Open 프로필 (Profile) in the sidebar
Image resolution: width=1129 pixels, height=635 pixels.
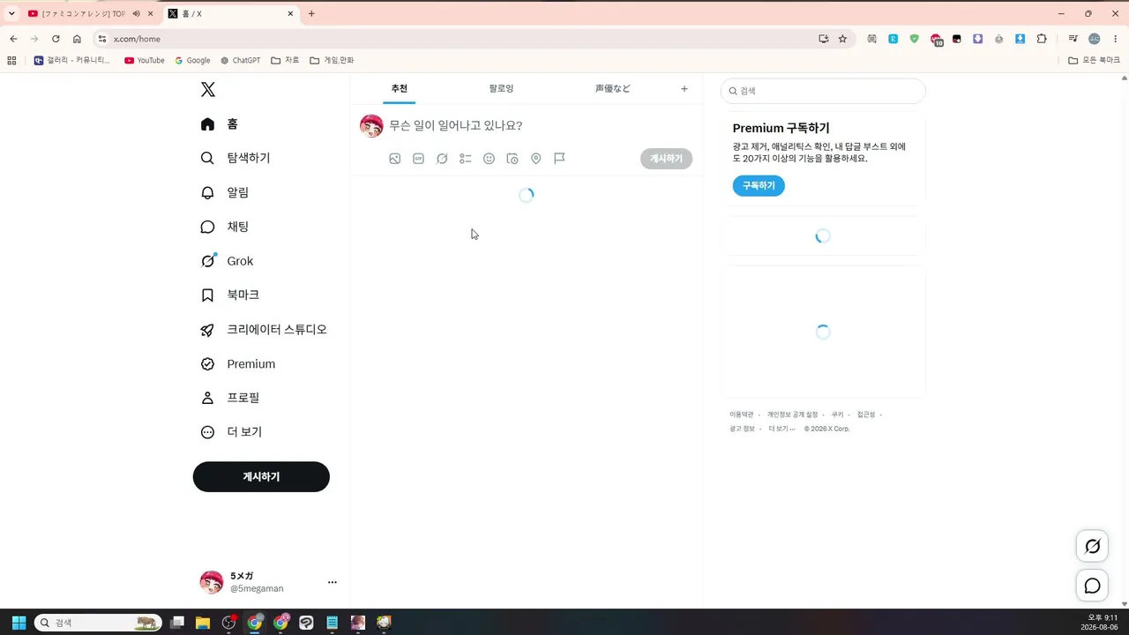230,398
